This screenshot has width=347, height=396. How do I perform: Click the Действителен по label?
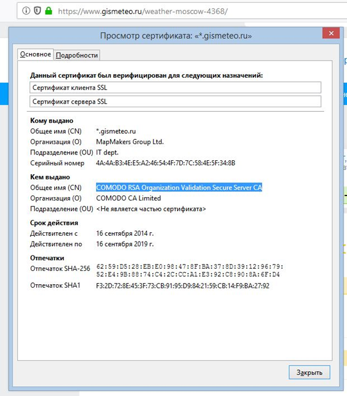(56, 244)
